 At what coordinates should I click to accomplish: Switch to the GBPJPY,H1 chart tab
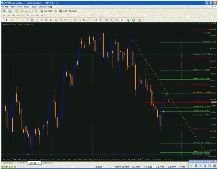tap(21, 163)
